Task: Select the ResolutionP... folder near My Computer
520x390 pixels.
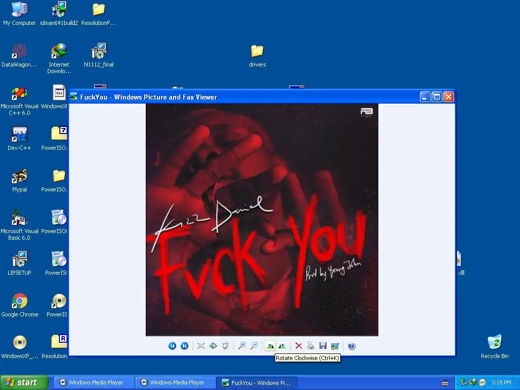Action: pyautogui.click(x=99, y=13)
